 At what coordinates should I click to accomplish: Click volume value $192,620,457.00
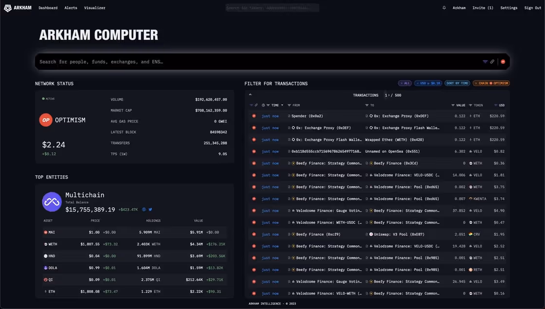(211, 99)
